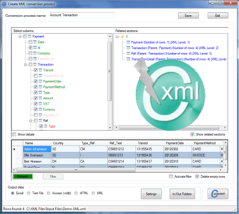This screenshot has width=239, height=214.
Task: Click the table icon beside Payment
Action: [x=30, y=37]
